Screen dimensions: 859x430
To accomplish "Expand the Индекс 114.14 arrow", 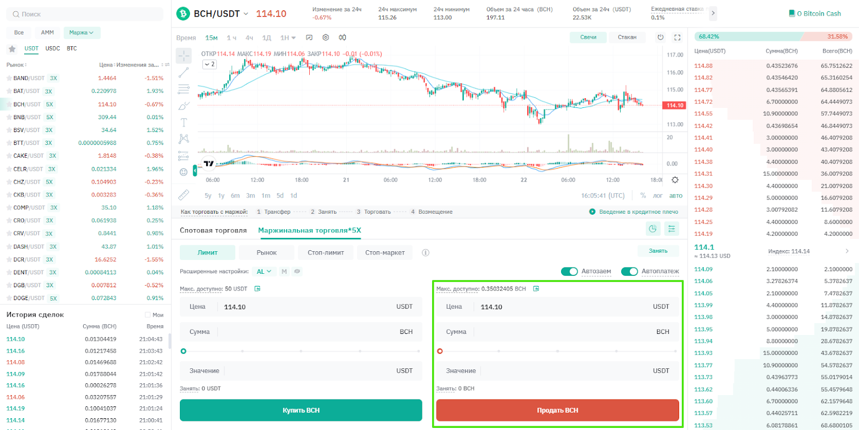I will (847, 251).
